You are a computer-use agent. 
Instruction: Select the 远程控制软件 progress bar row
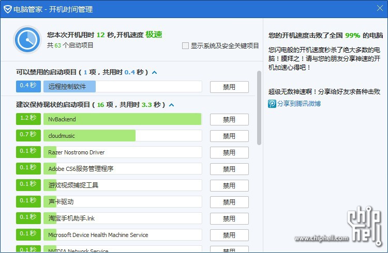[123, 87]
